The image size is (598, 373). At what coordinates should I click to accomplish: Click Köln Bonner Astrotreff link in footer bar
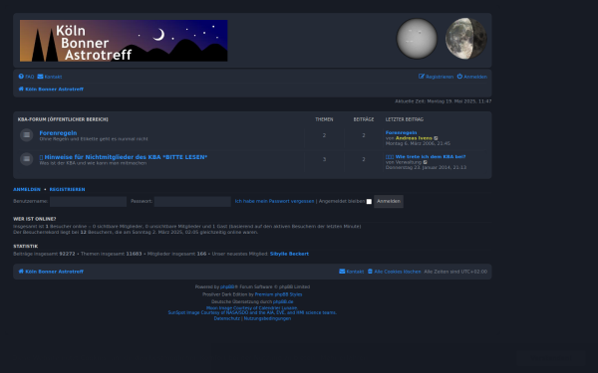coord(51,272)
